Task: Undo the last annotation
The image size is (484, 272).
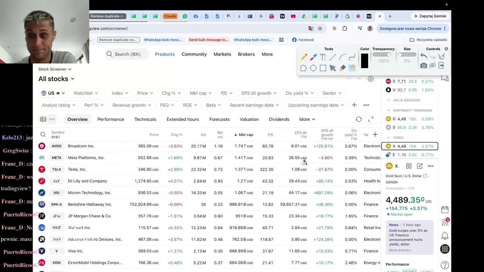Action: point(423,57)
